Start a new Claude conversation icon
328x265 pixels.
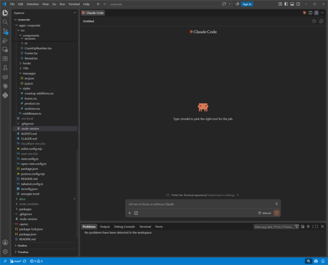pos(321,21)
